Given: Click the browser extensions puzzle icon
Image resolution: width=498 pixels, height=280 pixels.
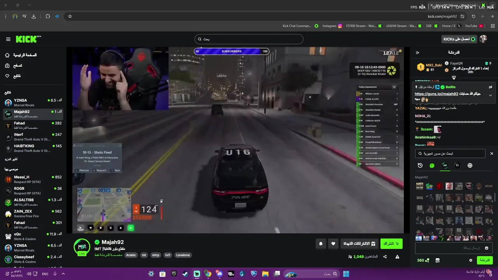Looking at the screenshot, I should point(48,16).
